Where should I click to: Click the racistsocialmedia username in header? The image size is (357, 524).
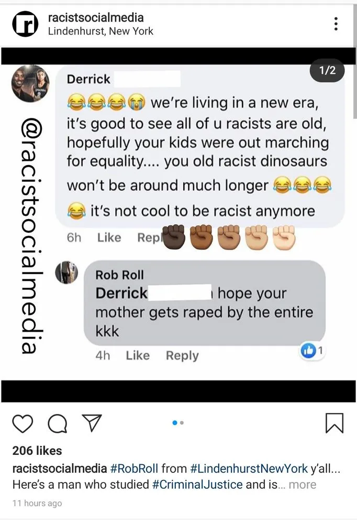[x=95, y=18]
